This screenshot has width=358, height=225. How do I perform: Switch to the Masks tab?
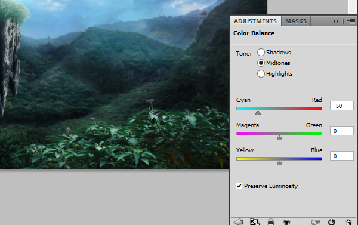coord(296,21)
